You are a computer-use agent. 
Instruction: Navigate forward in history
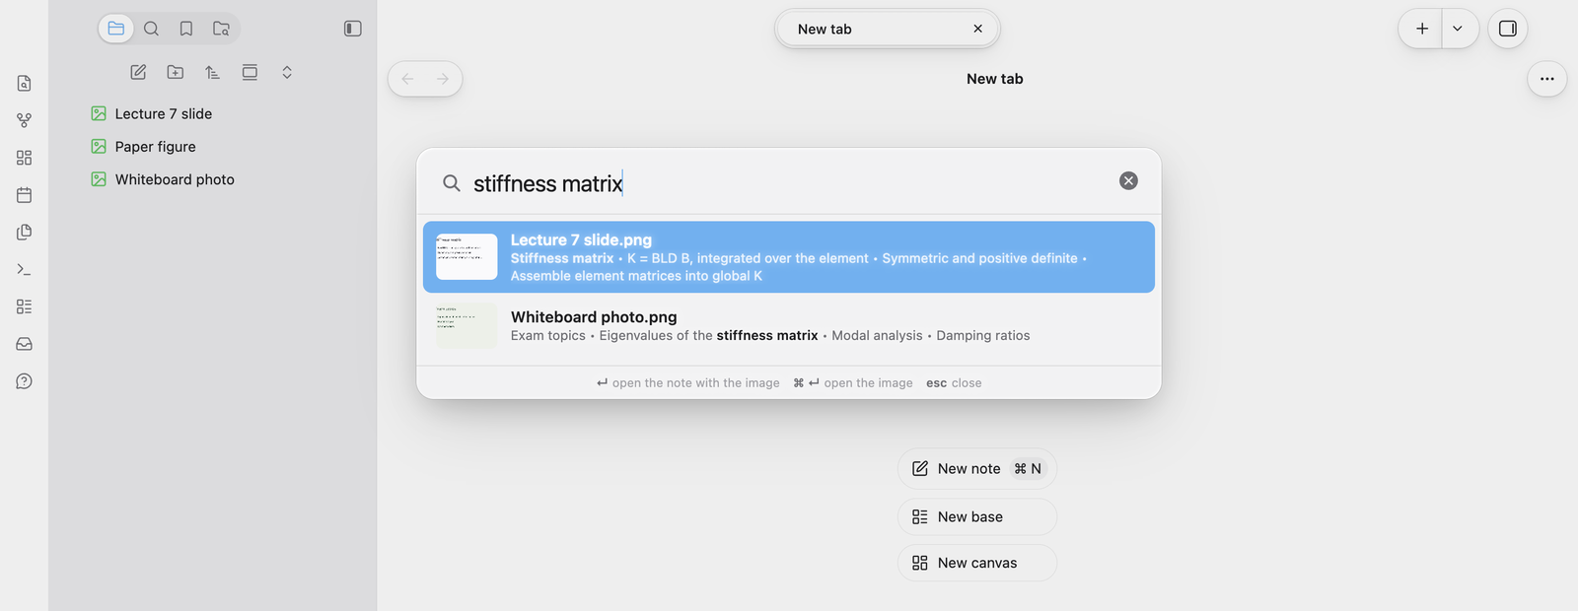coord(443,79)
